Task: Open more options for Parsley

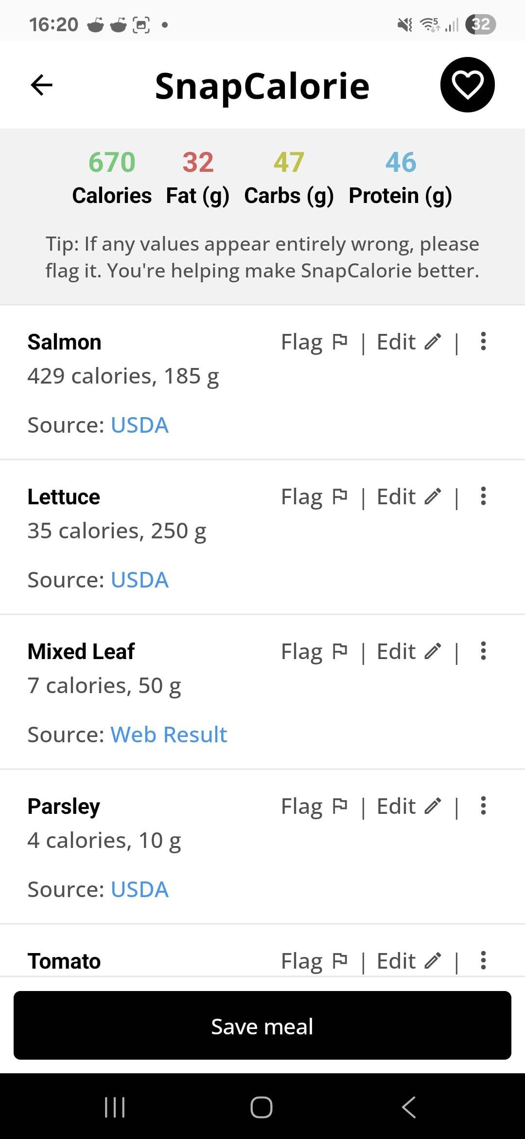Action: (x=483, y=806)
